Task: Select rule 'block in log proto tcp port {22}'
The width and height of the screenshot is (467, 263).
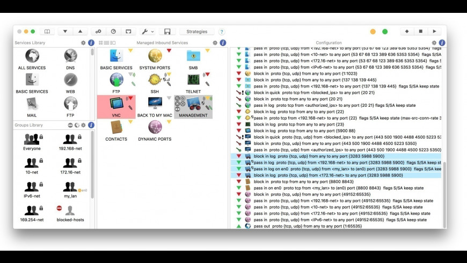Action: (337, 112)
